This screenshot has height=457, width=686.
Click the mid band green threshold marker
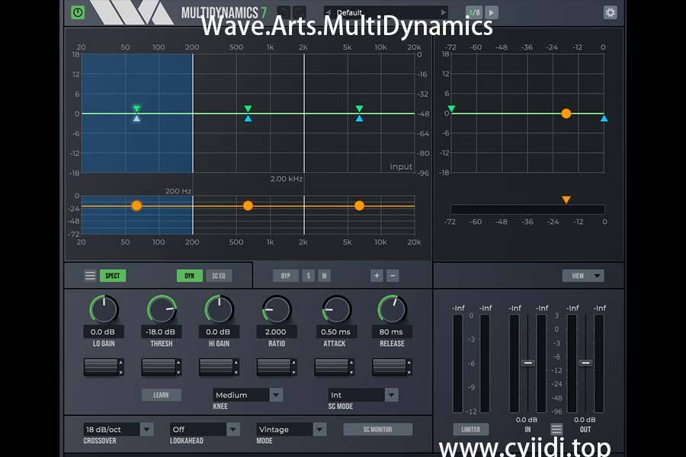tap(248, 108)
